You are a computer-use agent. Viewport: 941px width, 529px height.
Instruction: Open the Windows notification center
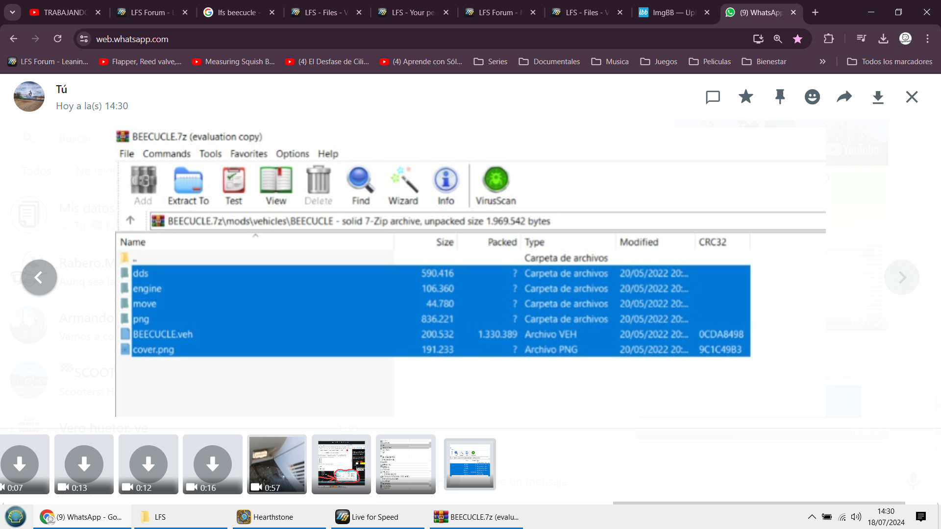(921, 517)
